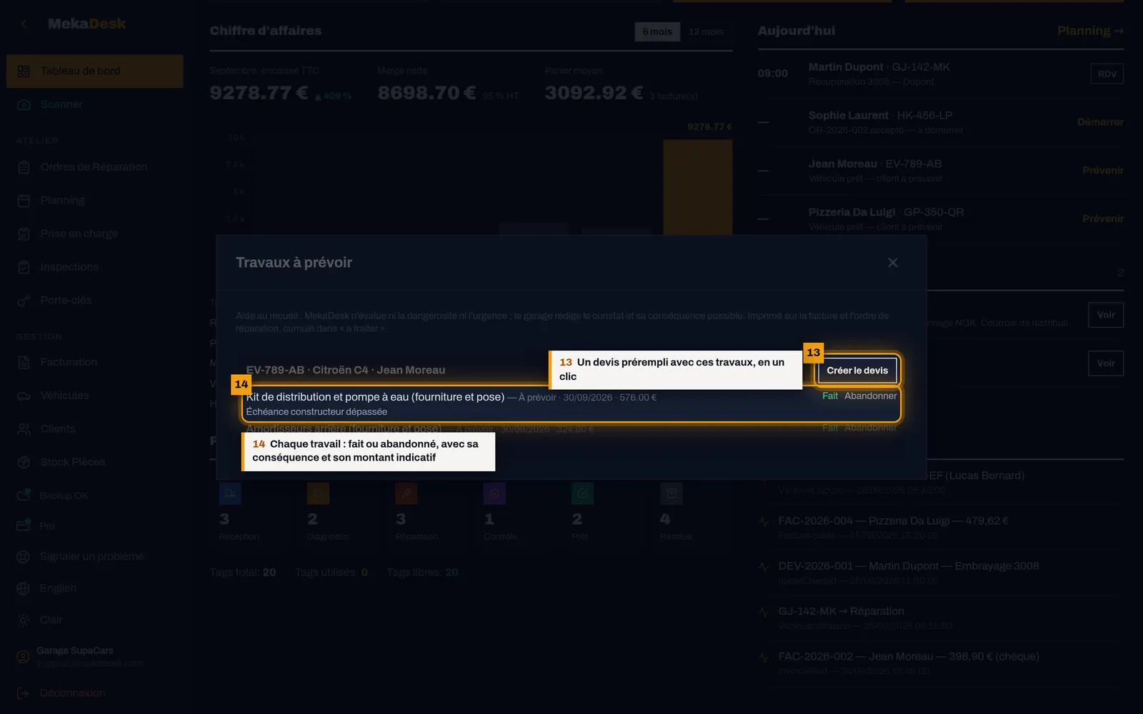
Task: Mark Kit de distribution work as Fait
Action: coord(830,396)
